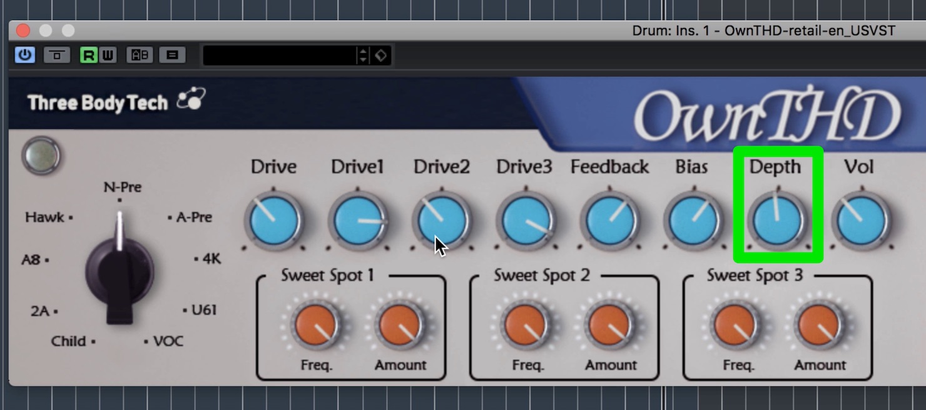926x410 pixels.
Task: Open preset browser up/down arrows
Action: tap(363, 55)
